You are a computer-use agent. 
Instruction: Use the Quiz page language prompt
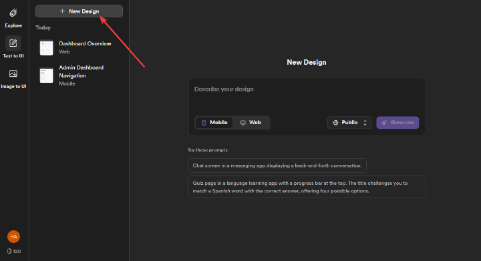click(307, 187)
